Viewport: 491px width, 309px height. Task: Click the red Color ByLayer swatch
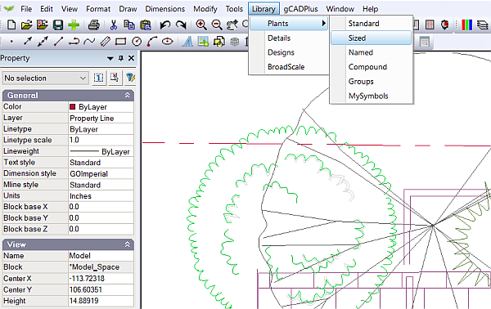point(72,106)
